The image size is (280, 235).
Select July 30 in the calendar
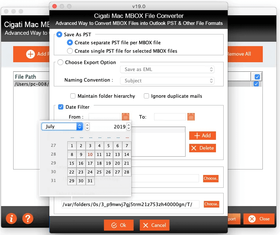(81, 181)
